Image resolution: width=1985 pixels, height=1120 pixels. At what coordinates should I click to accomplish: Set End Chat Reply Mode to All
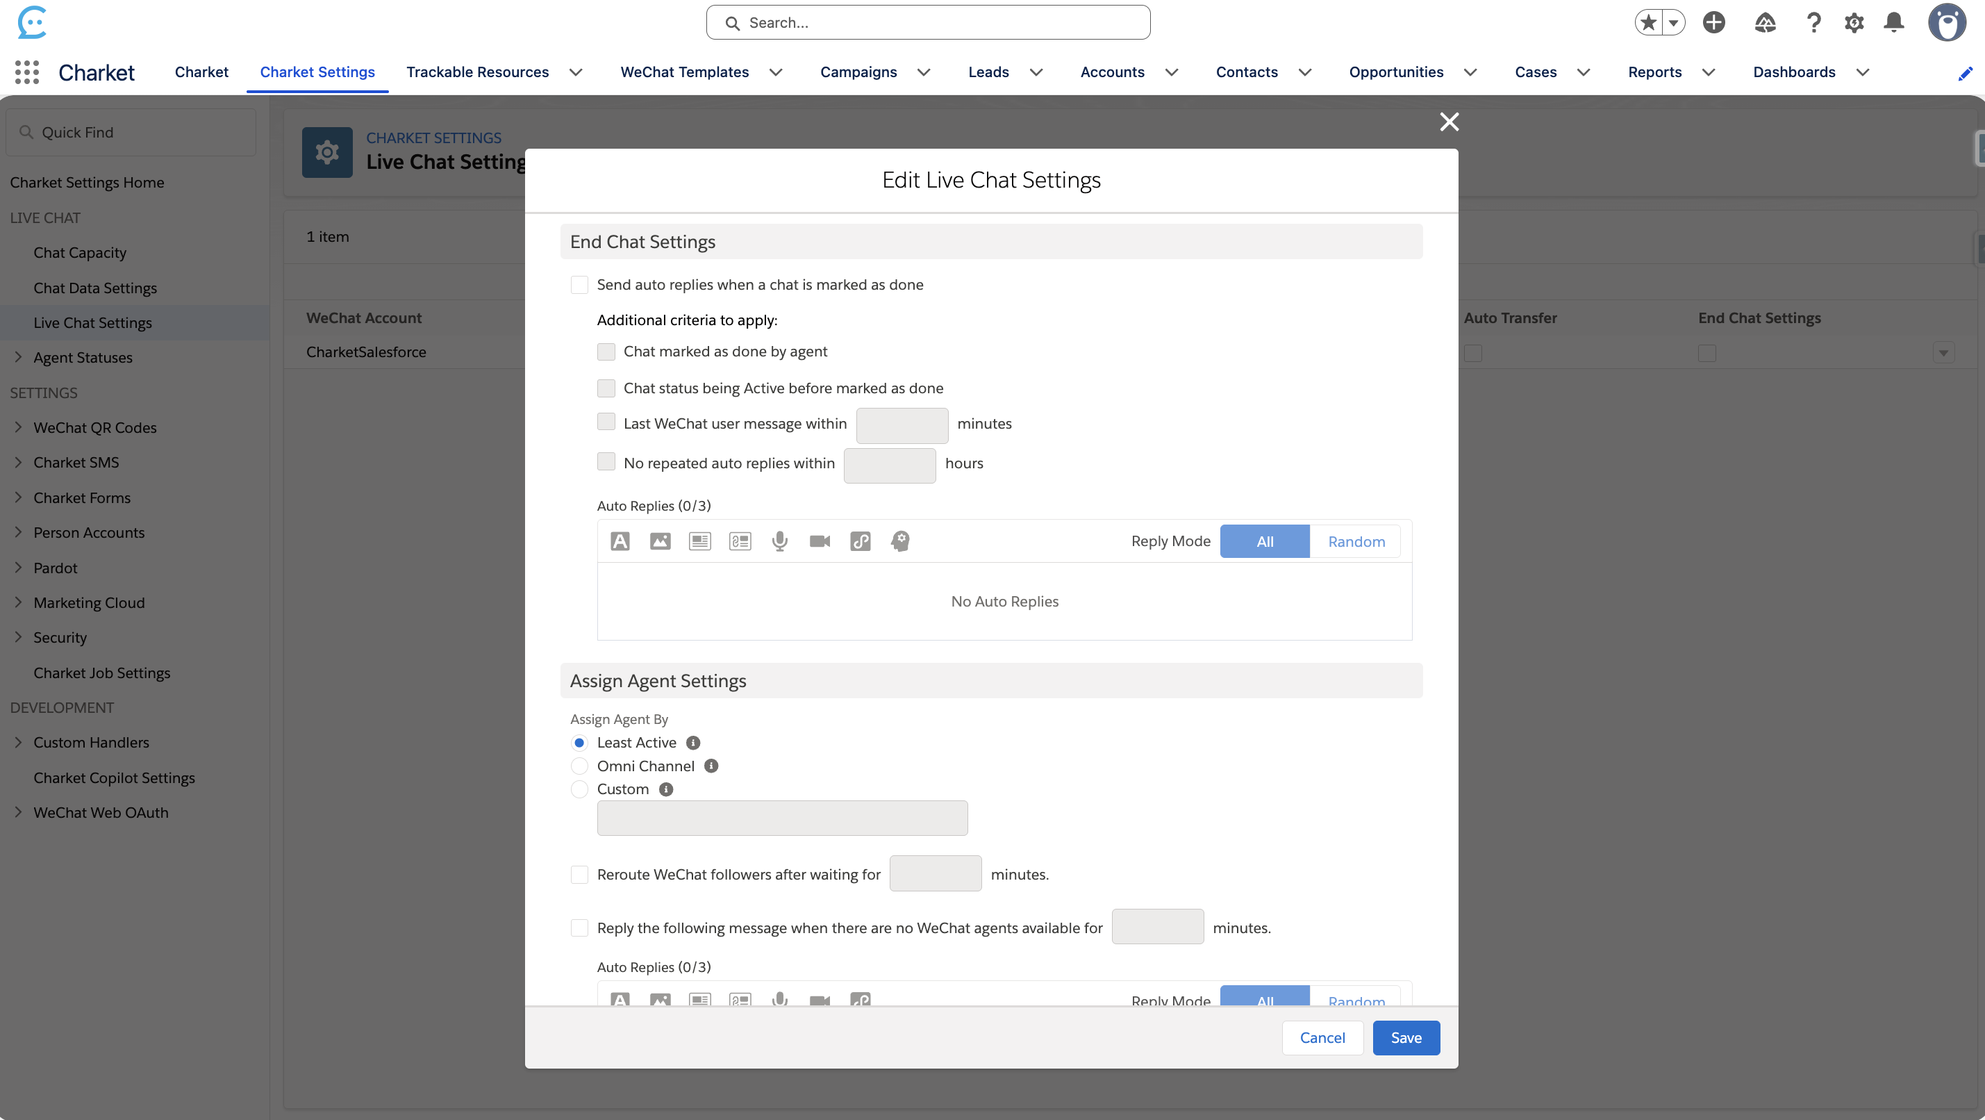1265,541
